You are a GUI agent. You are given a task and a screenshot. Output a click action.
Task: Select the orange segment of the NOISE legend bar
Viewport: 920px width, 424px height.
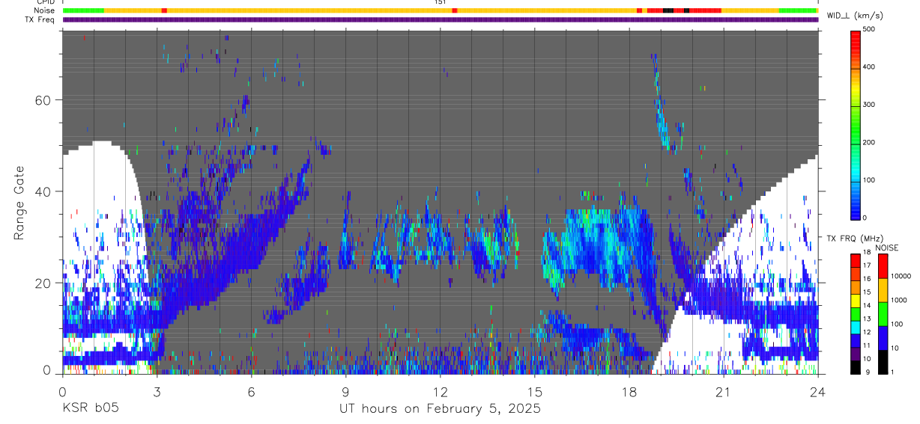(883, 290)
